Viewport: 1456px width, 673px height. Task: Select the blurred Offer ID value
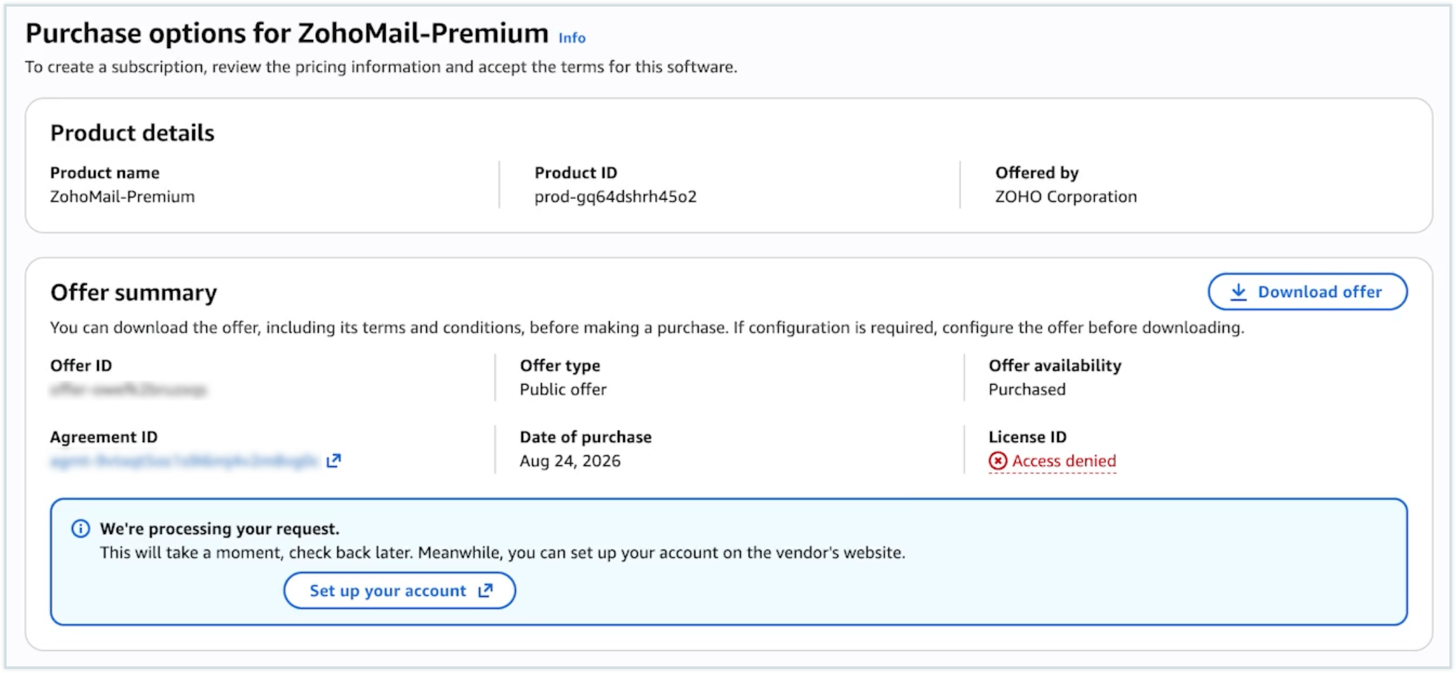coord(128,389)
